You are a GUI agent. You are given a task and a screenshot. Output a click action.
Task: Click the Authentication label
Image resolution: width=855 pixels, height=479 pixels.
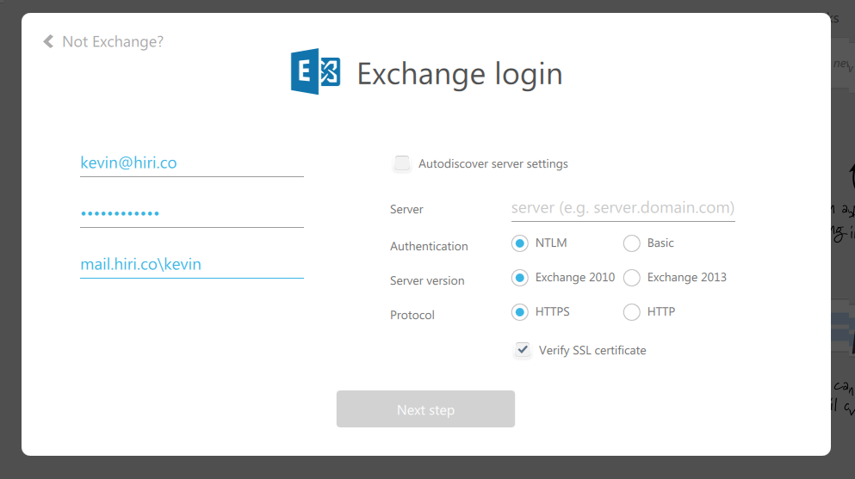click(x=429, y=246)
